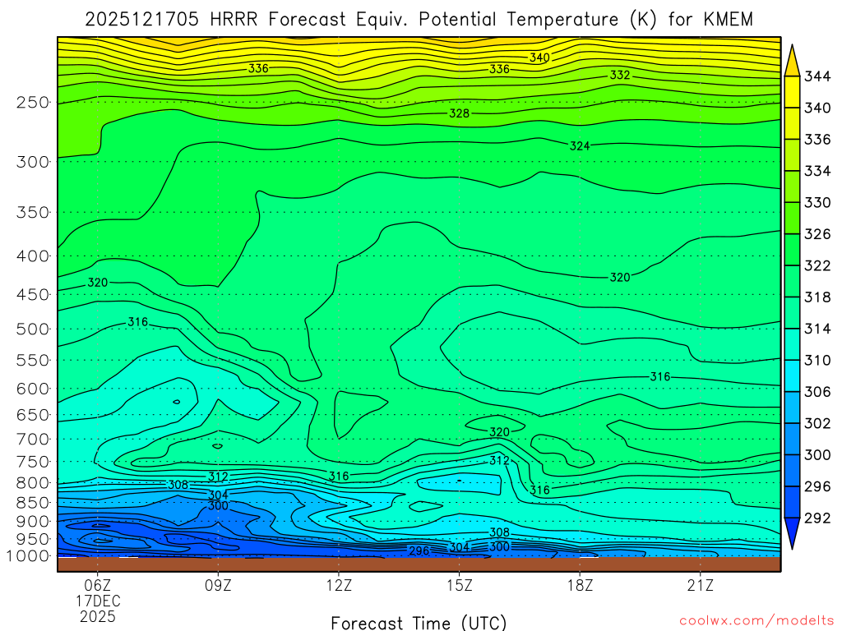Click the 306 colorbar value label
This screenshot has width=842, height=631.
click(x=817, y=392)
